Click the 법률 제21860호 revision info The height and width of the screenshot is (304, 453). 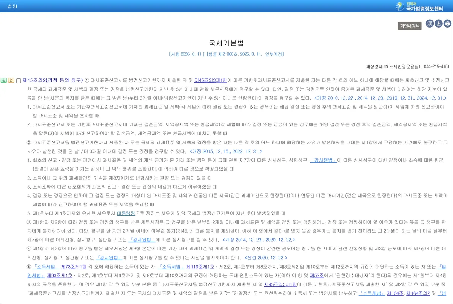(x=245, y=54)
